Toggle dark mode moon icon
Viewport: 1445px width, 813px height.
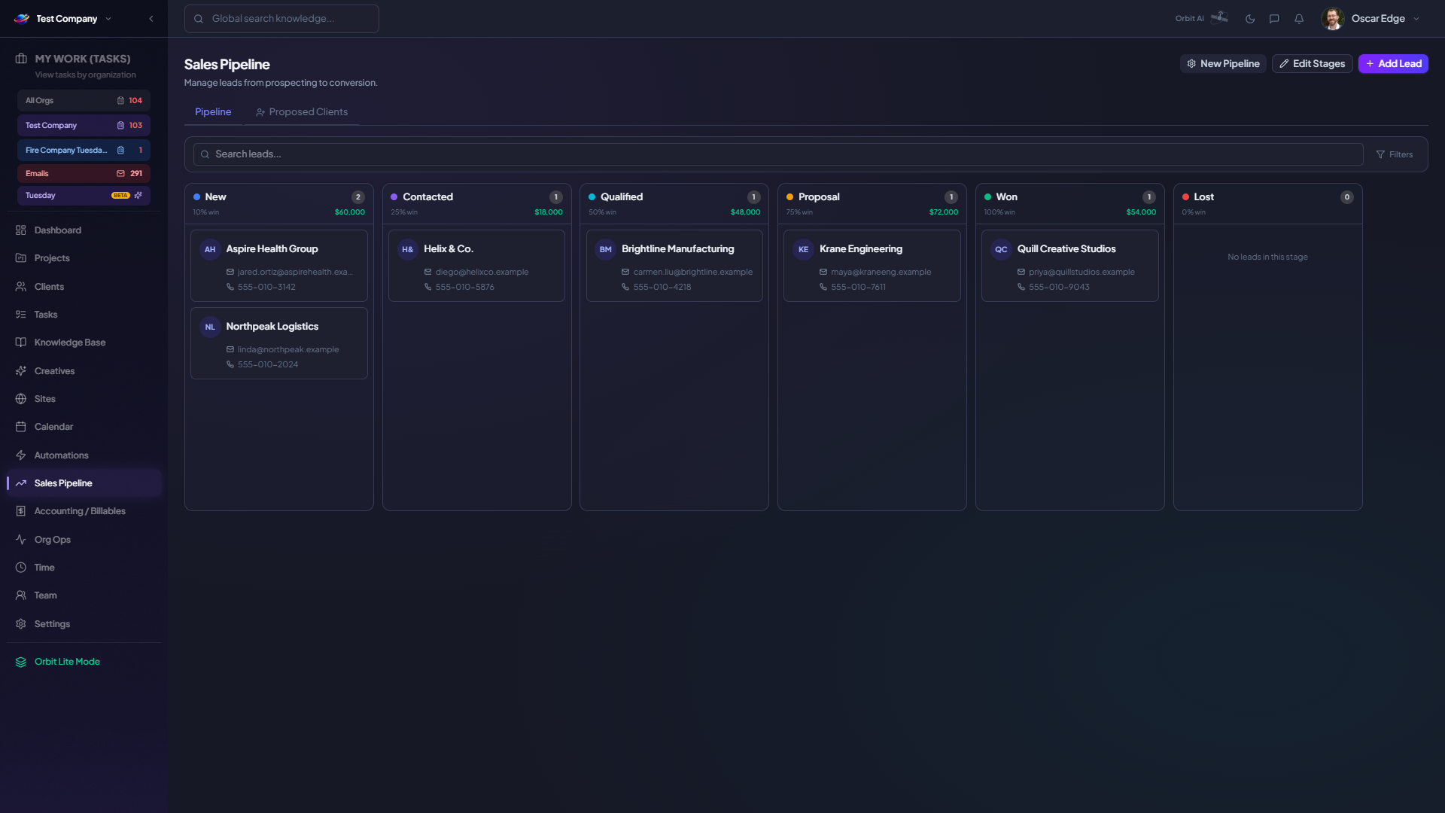click(x=1250, y=19)
